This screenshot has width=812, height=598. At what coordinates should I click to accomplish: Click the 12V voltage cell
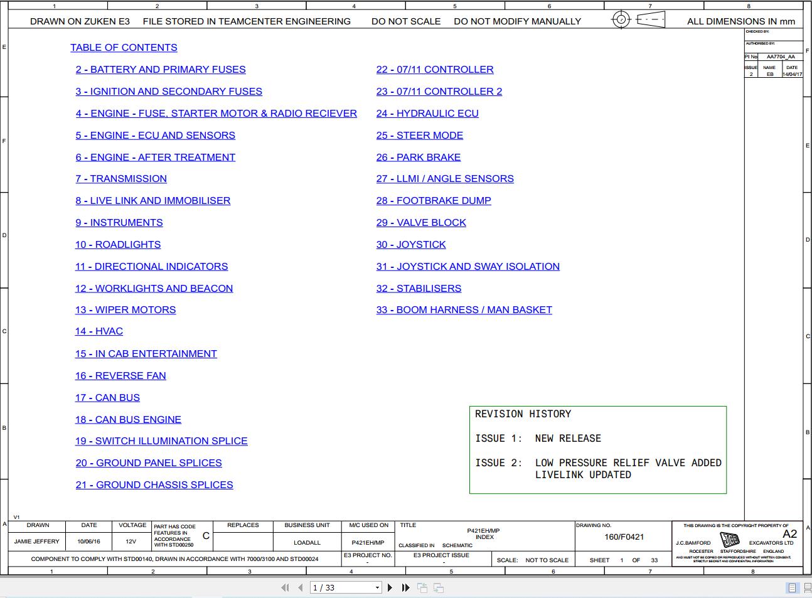tap(131, 542)
